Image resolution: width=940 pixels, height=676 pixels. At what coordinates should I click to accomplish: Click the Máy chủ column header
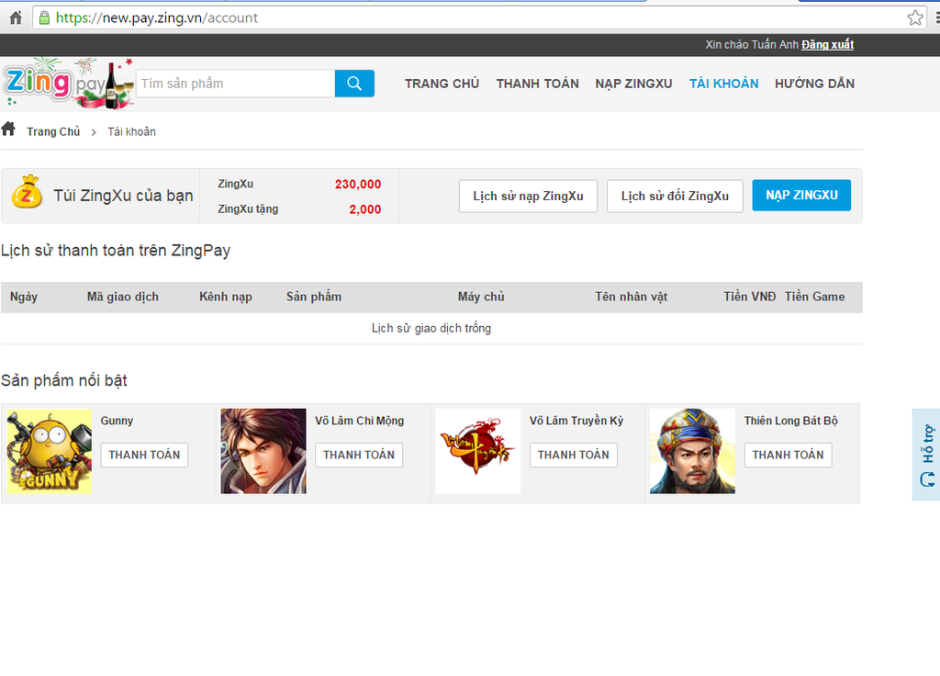[481, 297]
